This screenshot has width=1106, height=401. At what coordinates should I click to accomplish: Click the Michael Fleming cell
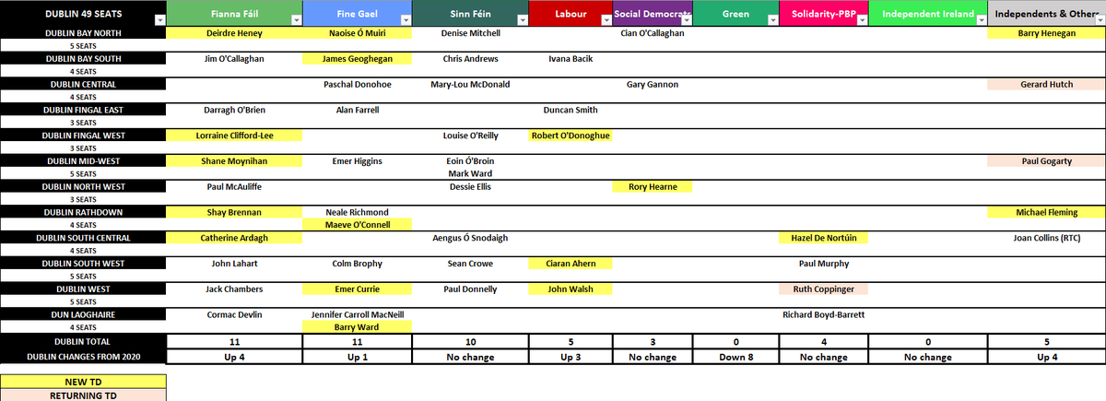1046,212
